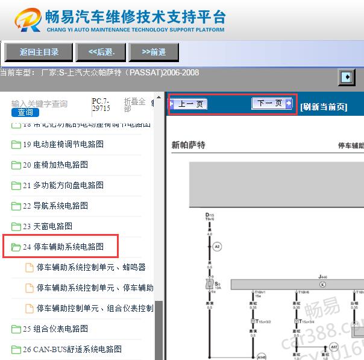
Task: Click the sidebar scroll up arrow
Action: coord(158,97)
